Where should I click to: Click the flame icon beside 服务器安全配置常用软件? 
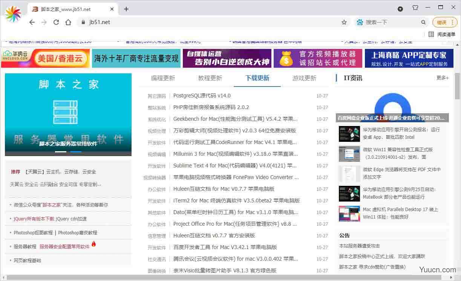coord(93,244)
